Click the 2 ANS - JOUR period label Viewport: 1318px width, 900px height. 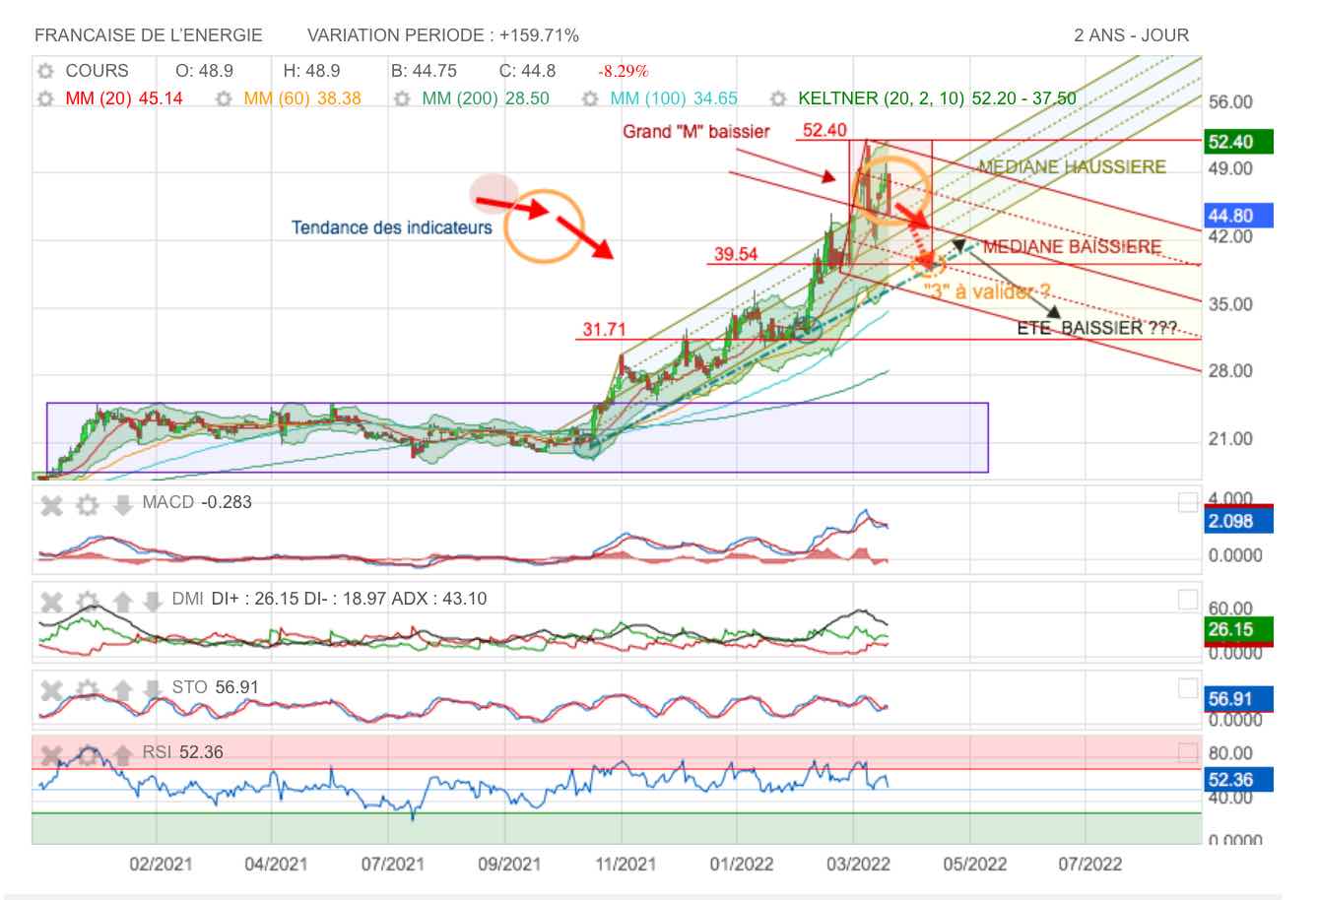tap(1131, 35)
